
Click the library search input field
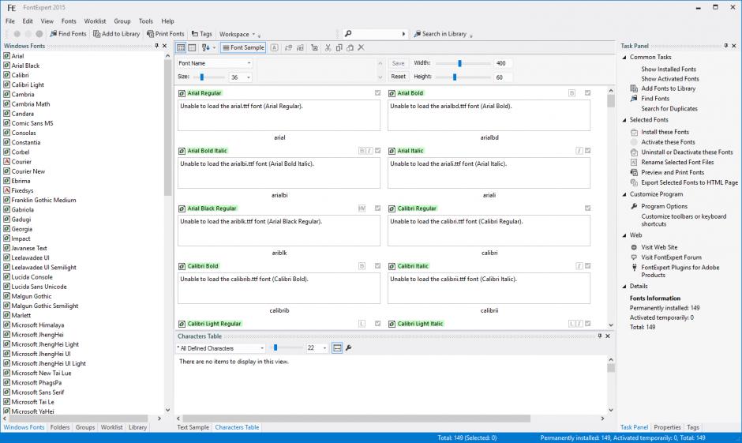click(377, 34)
